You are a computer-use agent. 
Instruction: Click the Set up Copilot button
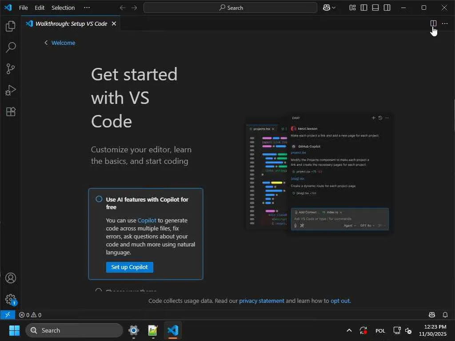coord(130,267)
